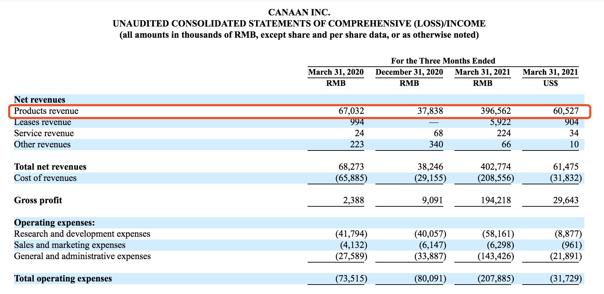This screenshot has height=294, width=604.
Task: Click Gross profit value 194,218
Action: click(x=495, y=200)
